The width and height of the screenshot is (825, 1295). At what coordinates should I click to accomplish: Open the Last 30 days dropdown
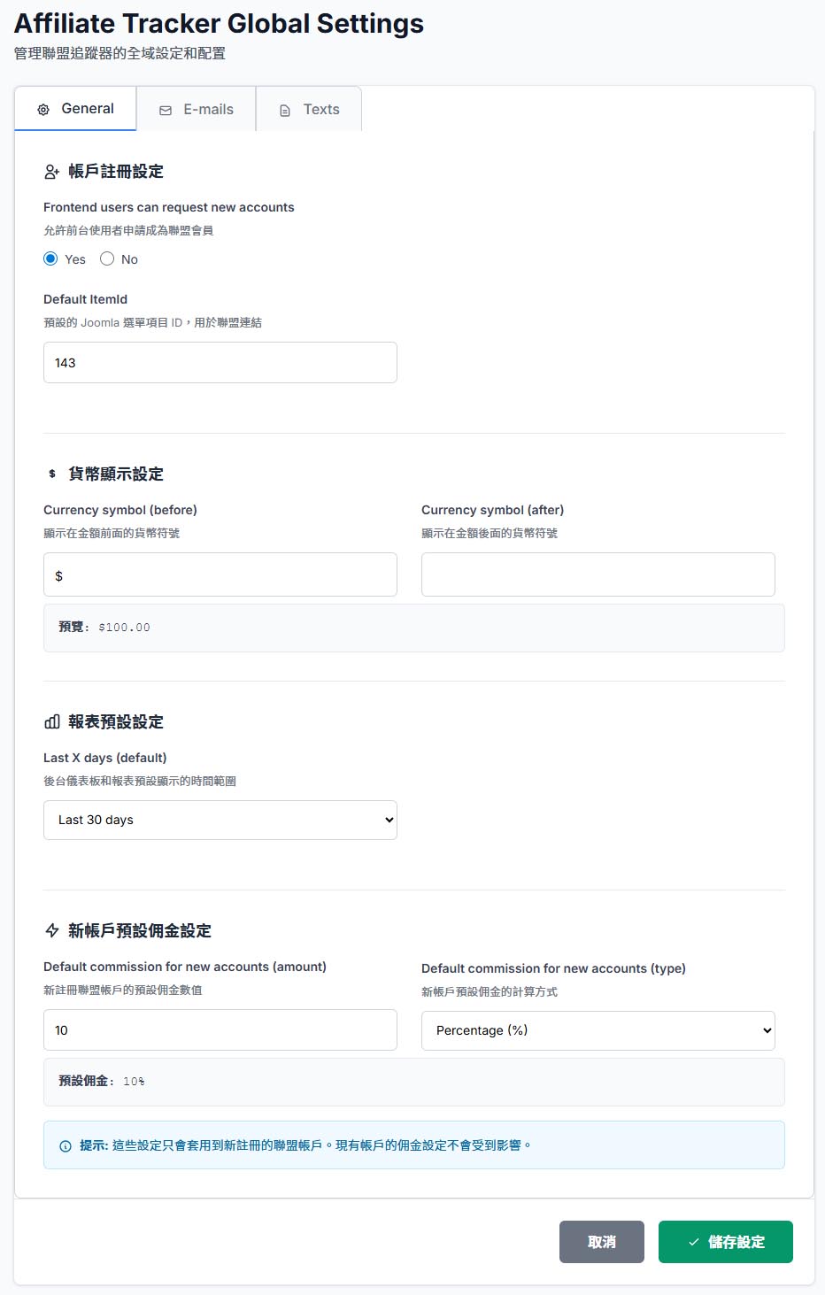coord(220,821)
